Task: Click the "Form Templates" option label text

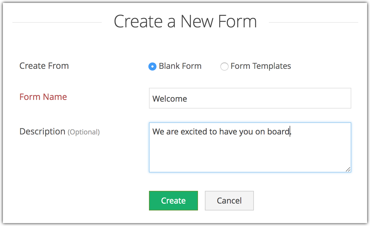Action: 261,66
